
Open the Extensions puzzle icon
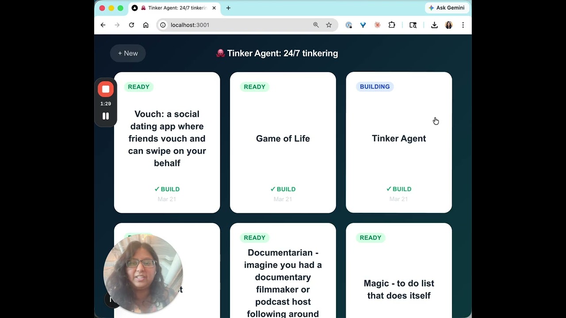click(x=391, y=25)
